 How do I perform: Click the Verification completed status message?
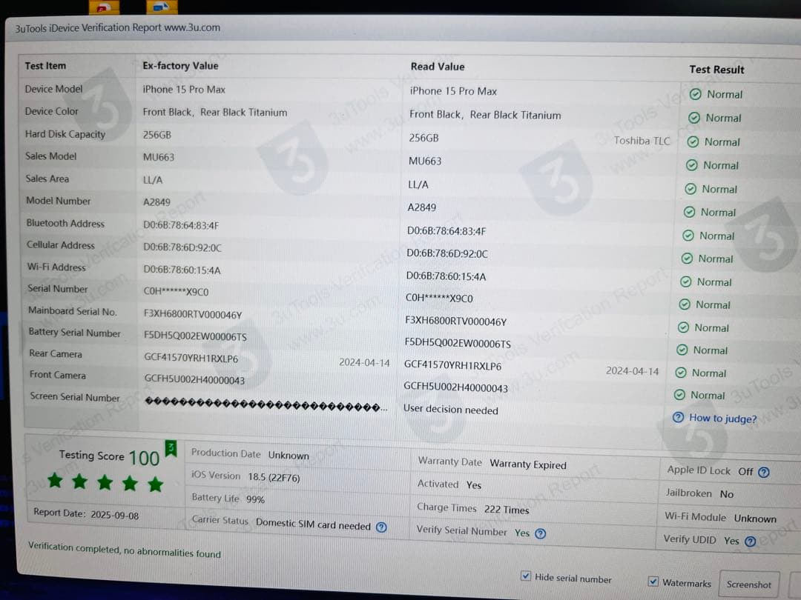pos(125,550)
